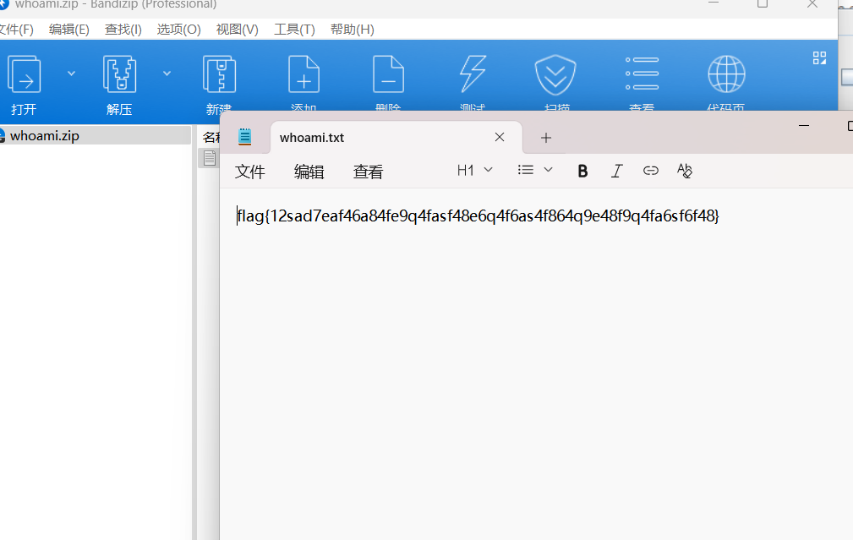Expand the Open button dropdown arrow
Viewport: 853px width, 540px height.
pos(71,74)
